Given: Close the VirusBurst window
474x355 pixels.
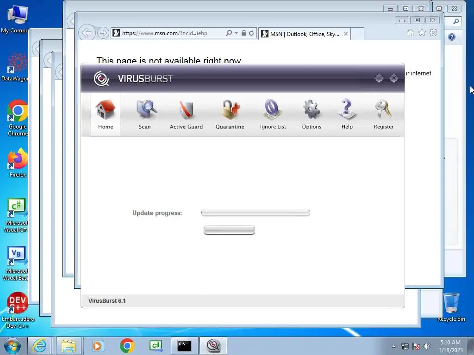Looking at the screenshot, I should click(393, 78).
